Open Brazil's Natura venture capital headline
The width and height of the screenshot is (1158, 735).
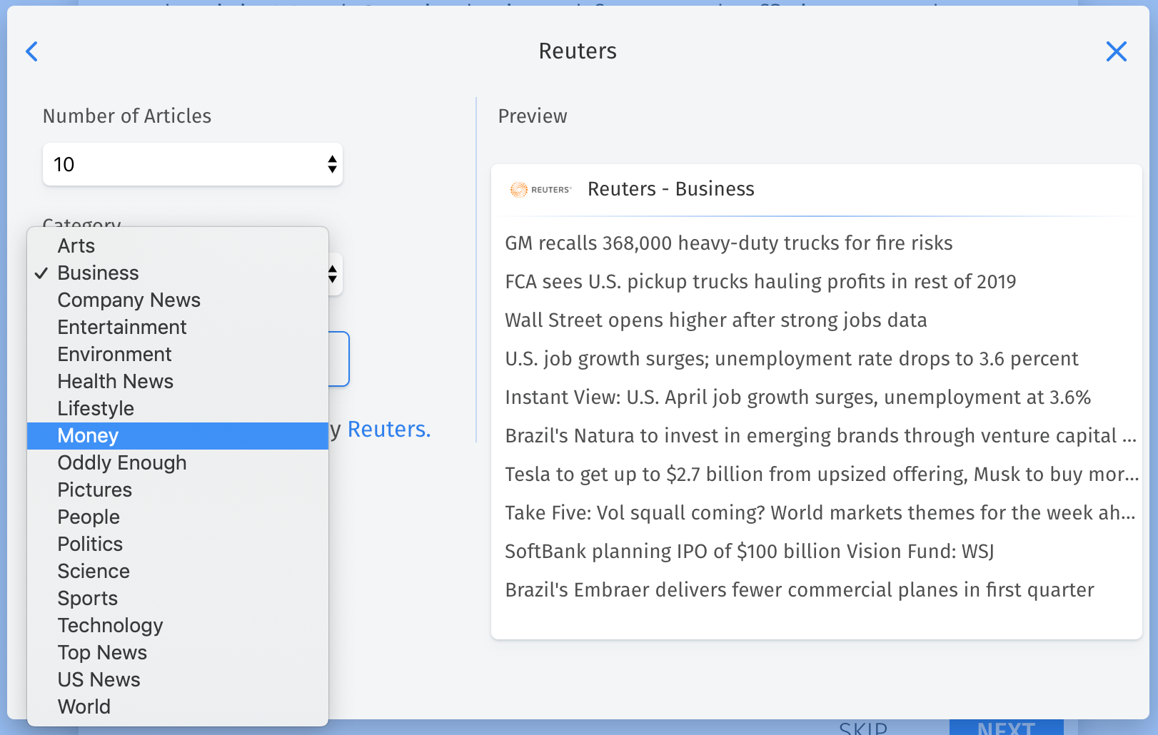(x=821, y=436)
